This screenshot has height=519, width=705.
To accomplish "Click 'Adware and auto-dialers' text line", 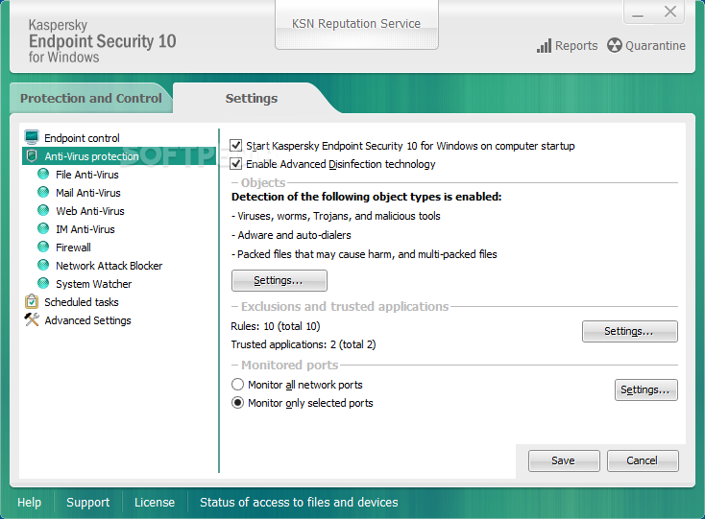I will [x=291, y=235].
